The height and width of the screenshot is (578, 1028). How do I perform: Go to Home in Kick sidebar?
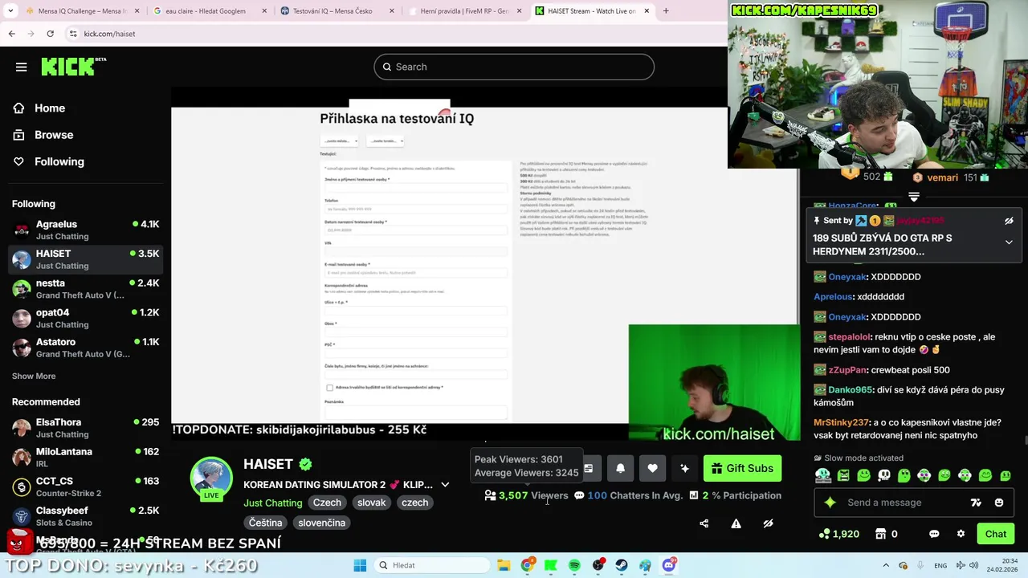coord(50,108)
